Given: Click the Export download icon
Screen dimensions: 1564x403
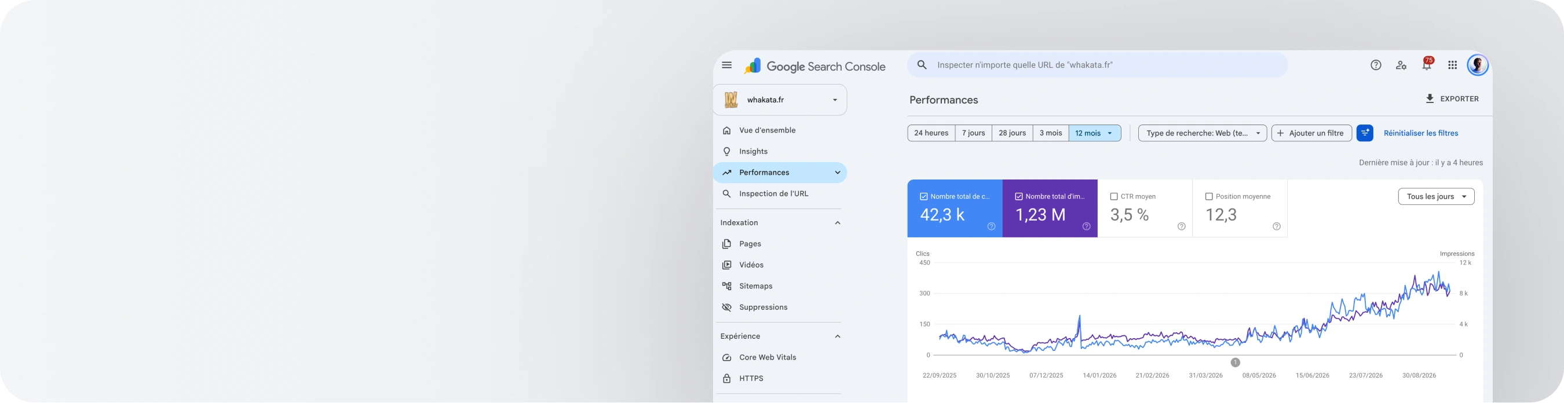Looking at the screenshot, I should click(x=1430, y=99).
